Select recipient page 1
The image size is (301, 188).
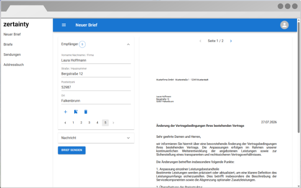(73, 123)
